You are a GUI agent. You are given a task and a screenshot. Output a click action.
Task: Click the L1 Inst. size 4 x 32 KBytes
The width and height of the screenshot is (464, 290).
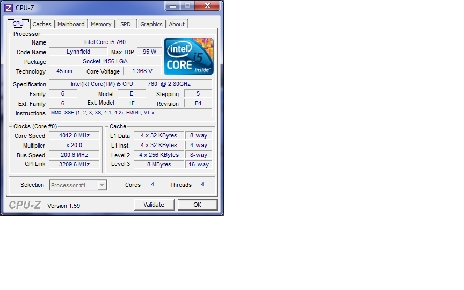[x=159, y=146]
